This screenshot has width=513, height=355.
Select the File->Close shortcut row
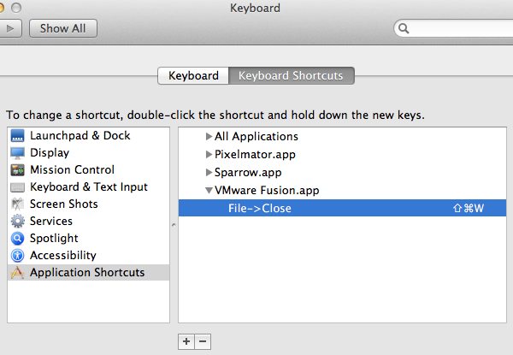click(342, 208)
